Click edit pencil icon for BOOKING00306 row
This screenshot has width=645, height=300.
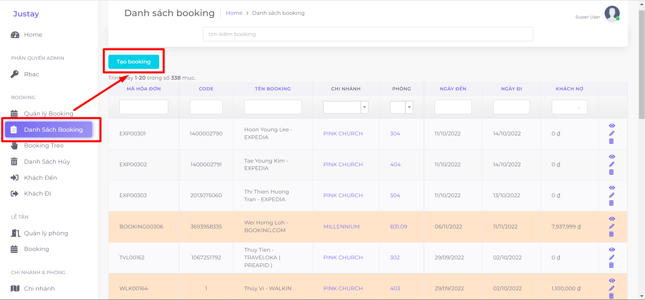pyautogui.click(x=611, y=226)
